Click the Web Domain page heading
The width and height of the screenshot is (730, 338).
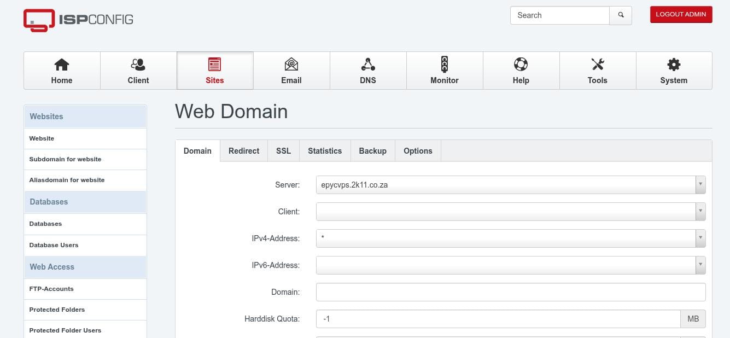(231, 111)
